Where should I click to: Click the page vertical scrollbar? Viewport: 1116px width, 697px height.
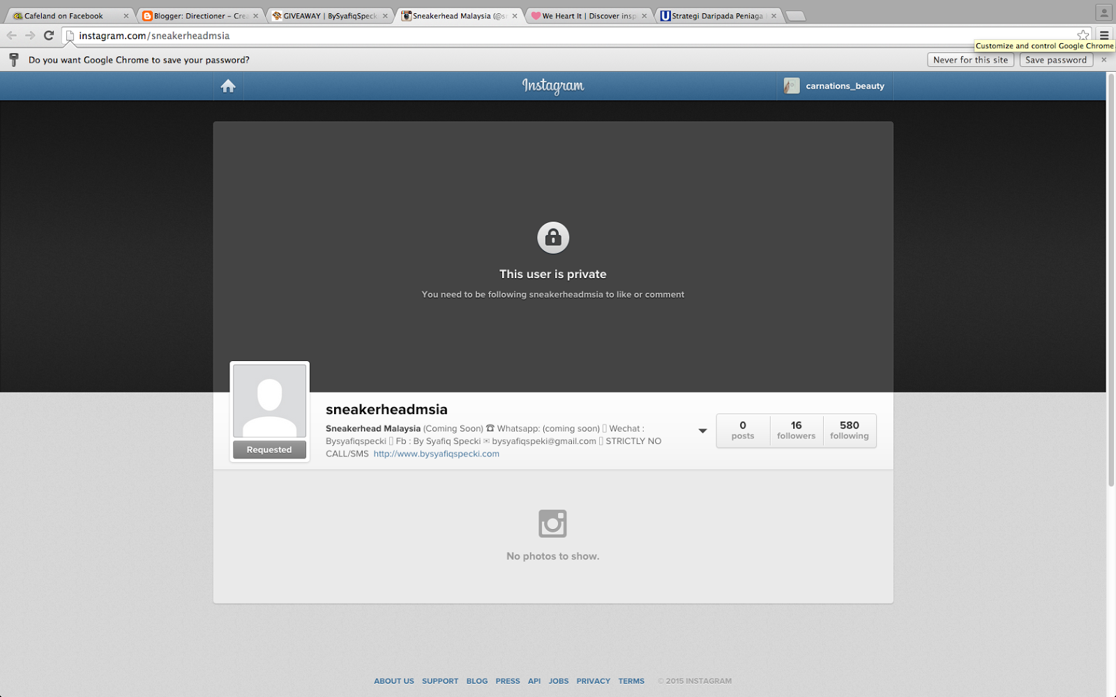coord(1111,279)
